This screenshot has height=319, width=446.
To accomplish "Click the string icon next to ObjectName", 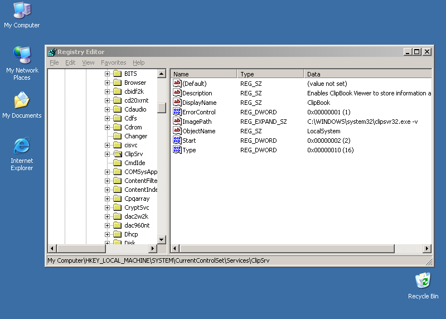I will point(177,130).
